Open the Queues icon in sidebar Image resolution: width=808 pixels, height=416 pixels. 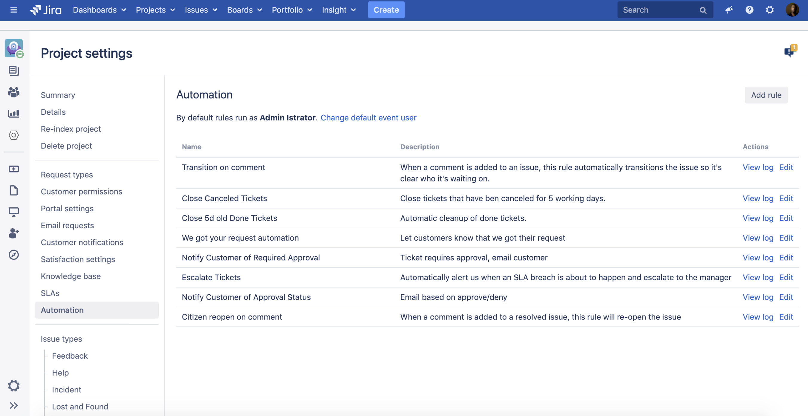coord(13,71)
